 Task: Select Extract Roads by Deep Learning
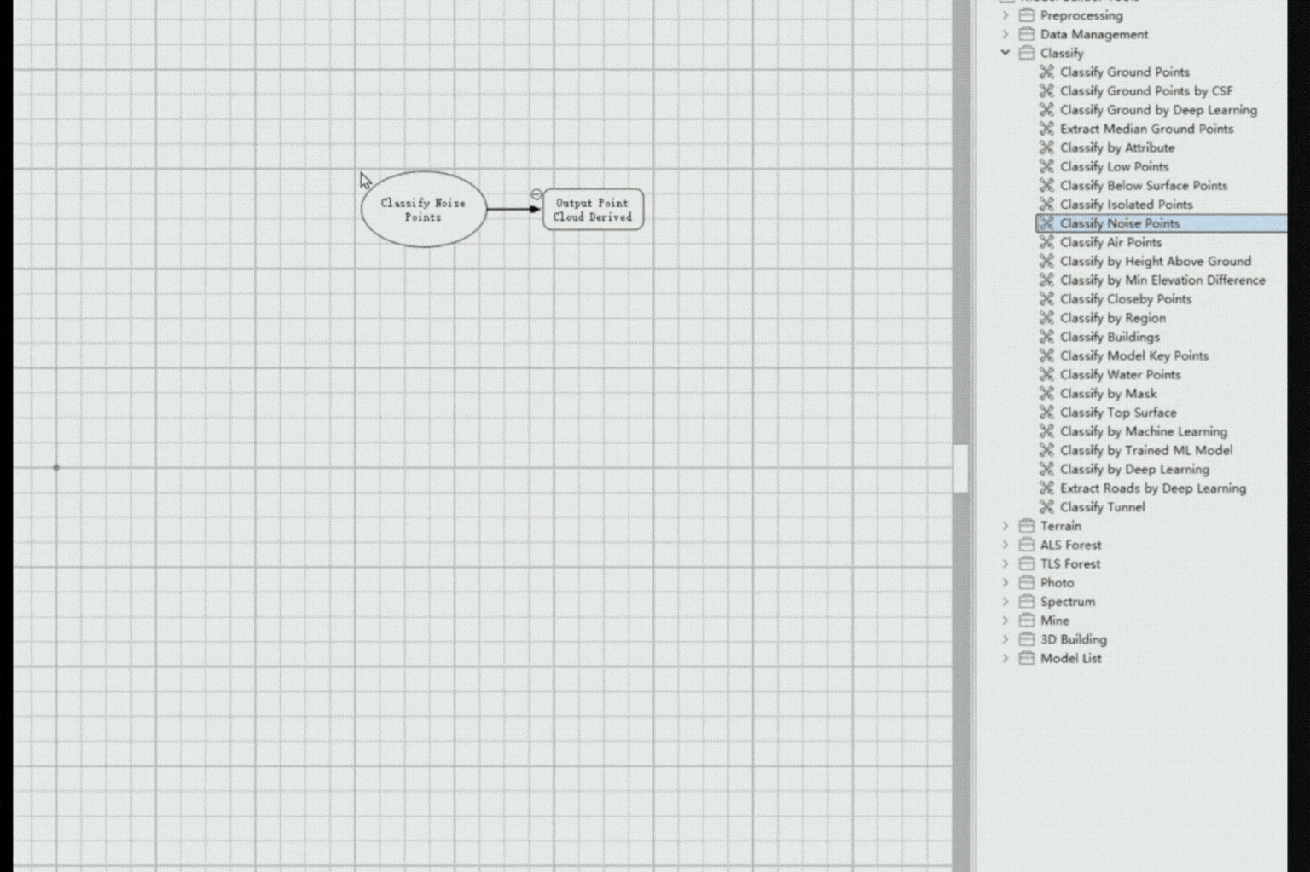(x=1152, y=488)
